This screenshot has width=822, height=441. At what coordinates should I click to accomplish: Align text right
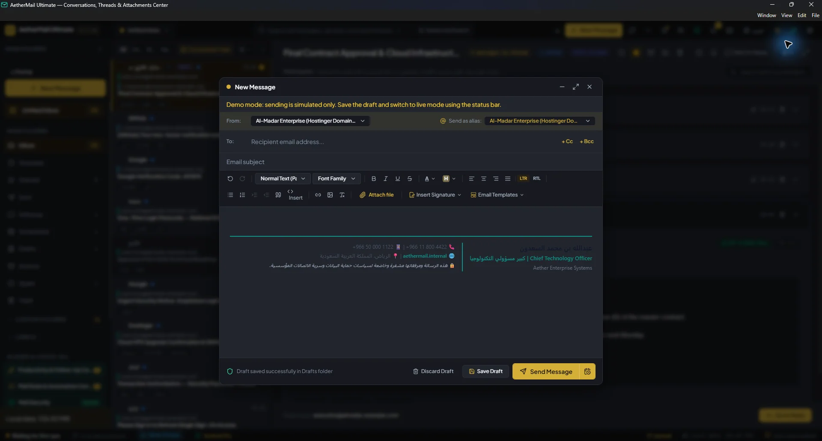coord(495,179)
